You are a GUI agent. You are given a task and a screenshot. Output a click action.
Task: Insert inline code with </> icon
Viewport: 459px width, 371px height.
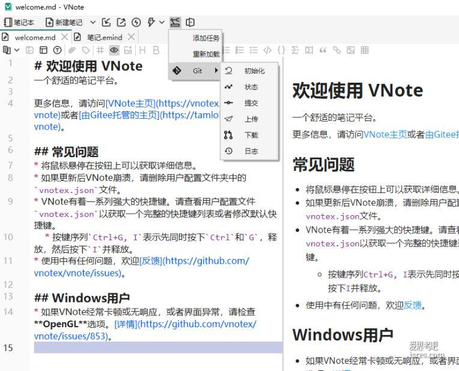267,50
